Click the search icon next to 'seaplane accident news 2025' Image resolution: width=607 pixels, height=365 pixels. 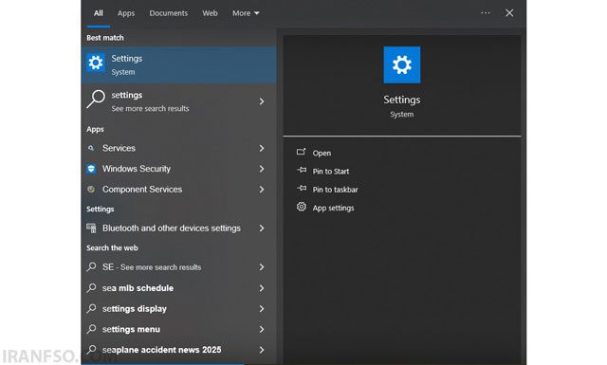[91, 350]
